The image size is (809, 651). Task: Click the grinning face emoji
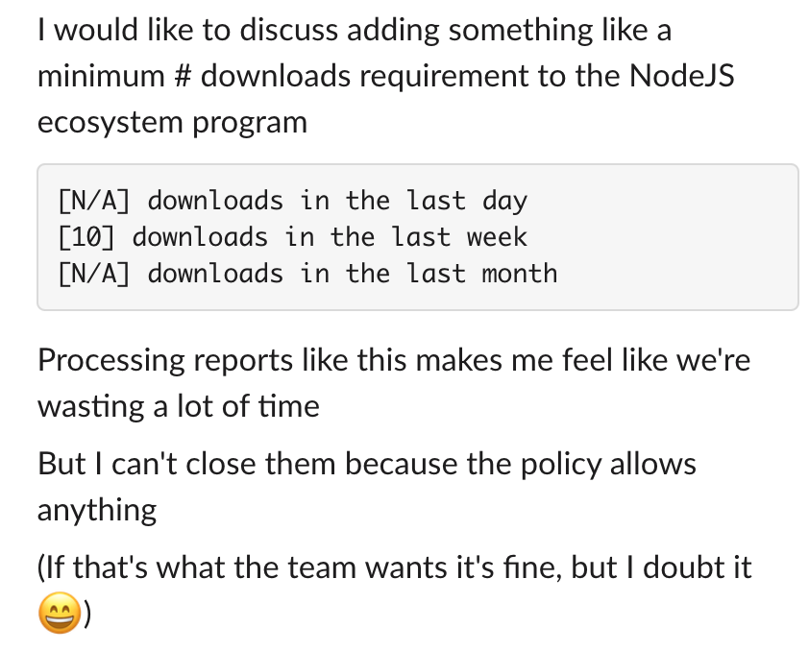click(60, 613)
